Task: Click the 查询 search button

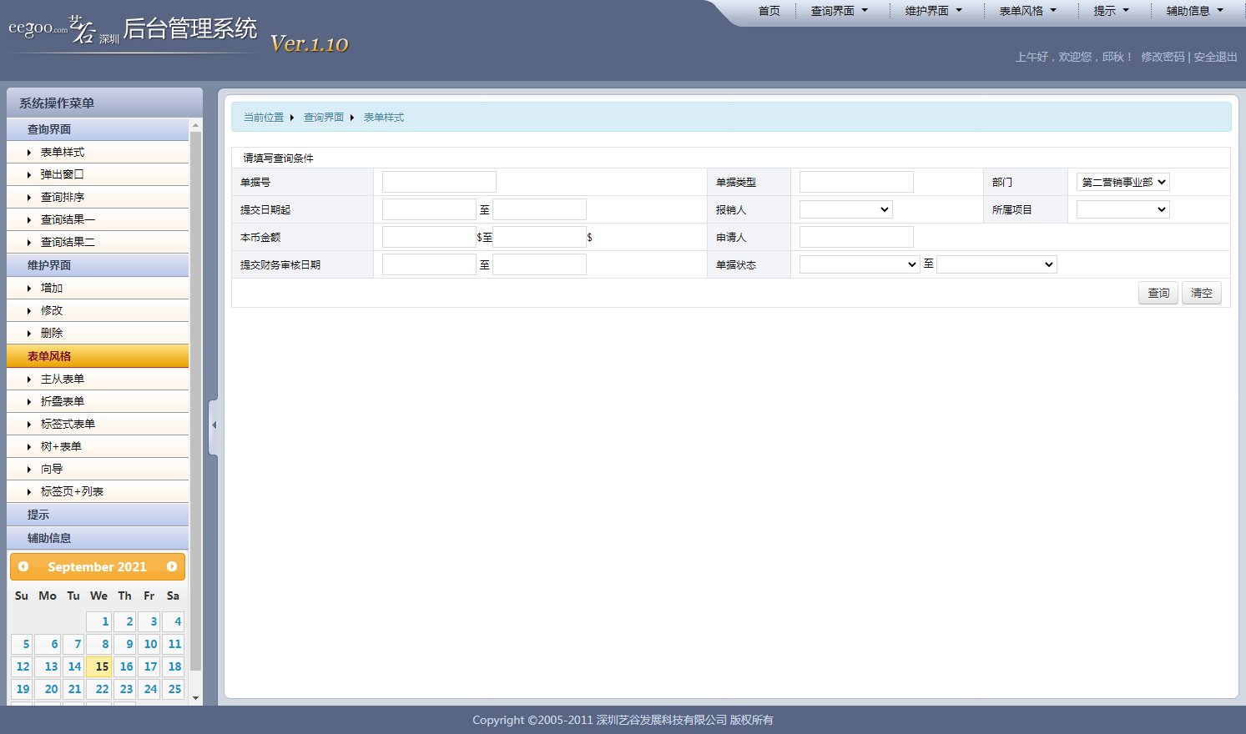Action: 1158,293
